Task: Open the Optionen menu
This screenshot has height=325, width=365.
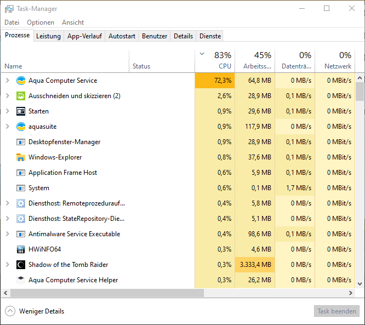Action: pos(41,22)
